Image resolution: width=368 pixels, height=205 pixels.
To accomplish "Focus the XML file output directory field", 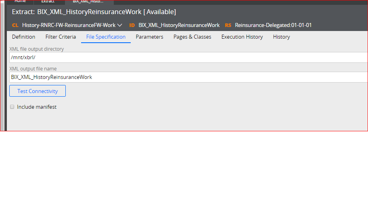I will 188,58.
